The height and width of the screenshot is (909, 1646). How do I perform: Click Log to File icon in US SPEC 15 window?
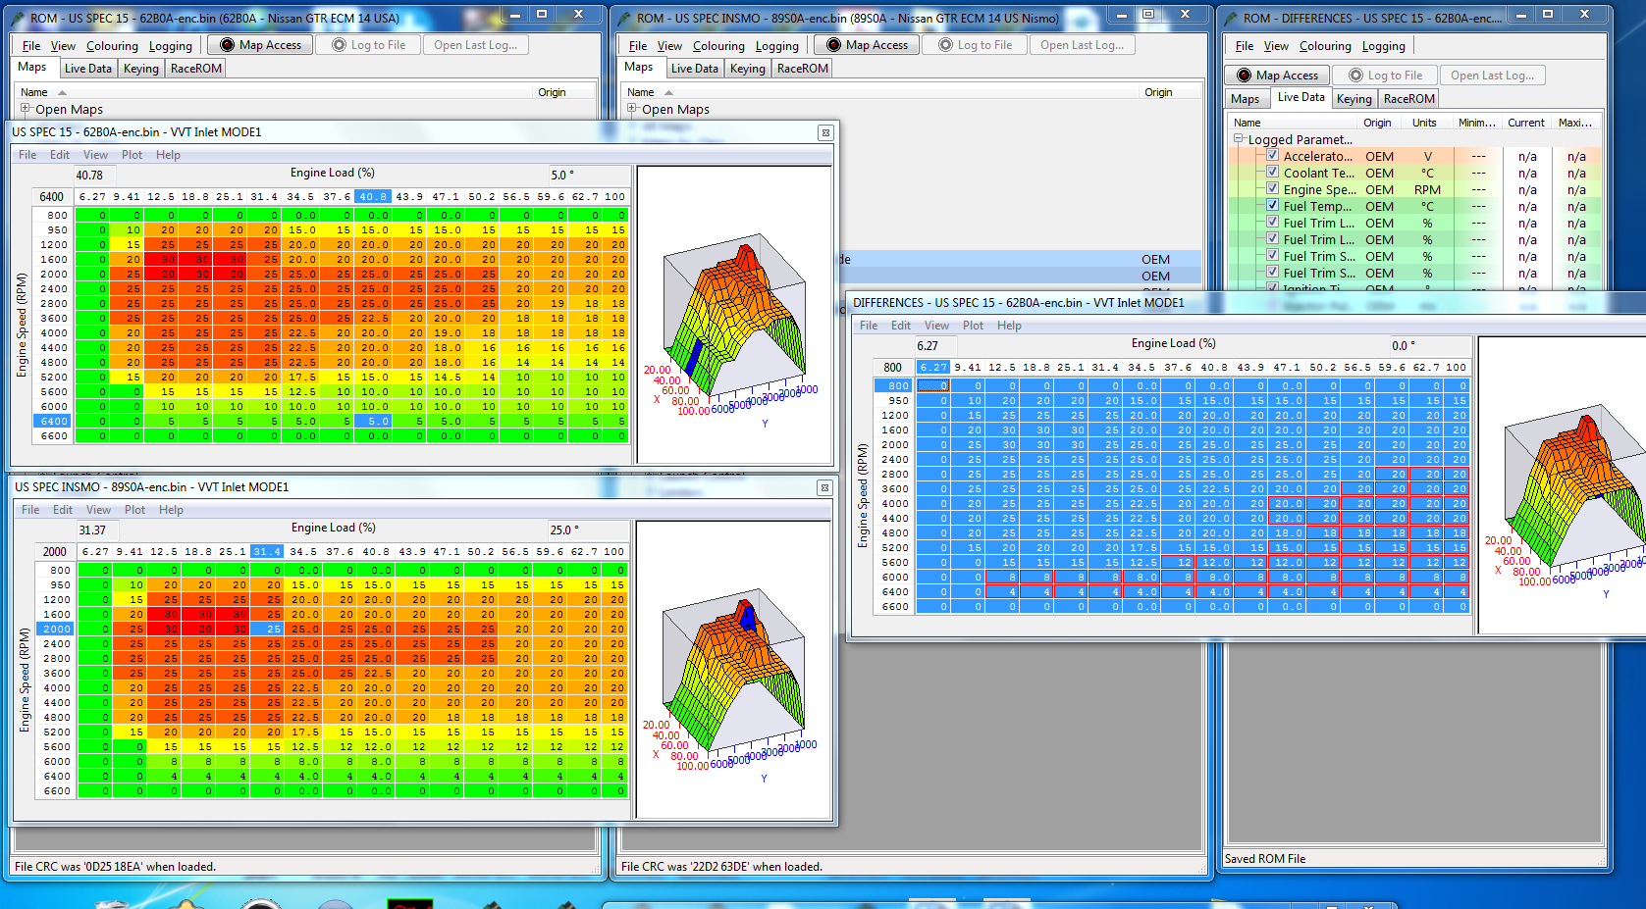point(340,45)
